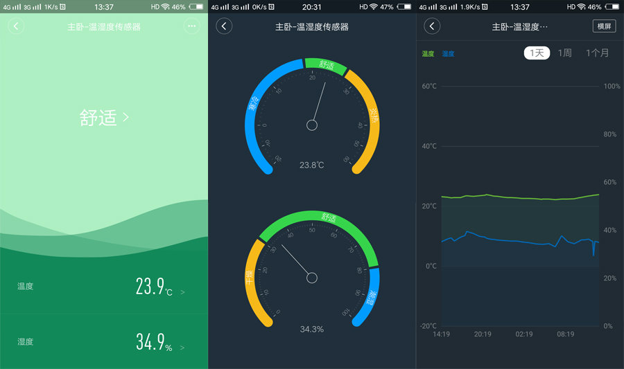624x369 pixels.
Task: Tap the 02:19 time axis label
Action: point(524,334)
